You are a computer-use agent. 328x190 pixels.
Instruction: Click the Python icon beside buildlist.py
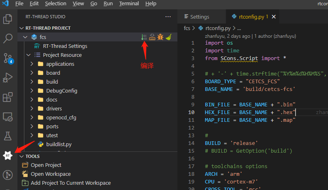coord(41,144)
